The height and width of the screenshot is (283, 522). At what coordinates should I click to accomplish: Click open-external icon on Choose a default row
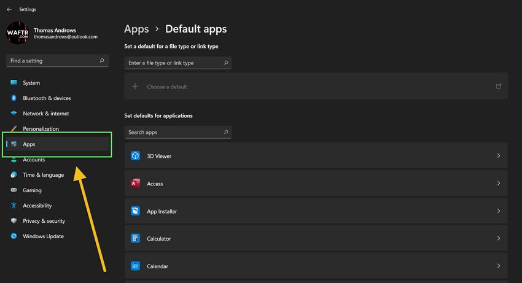499,86
